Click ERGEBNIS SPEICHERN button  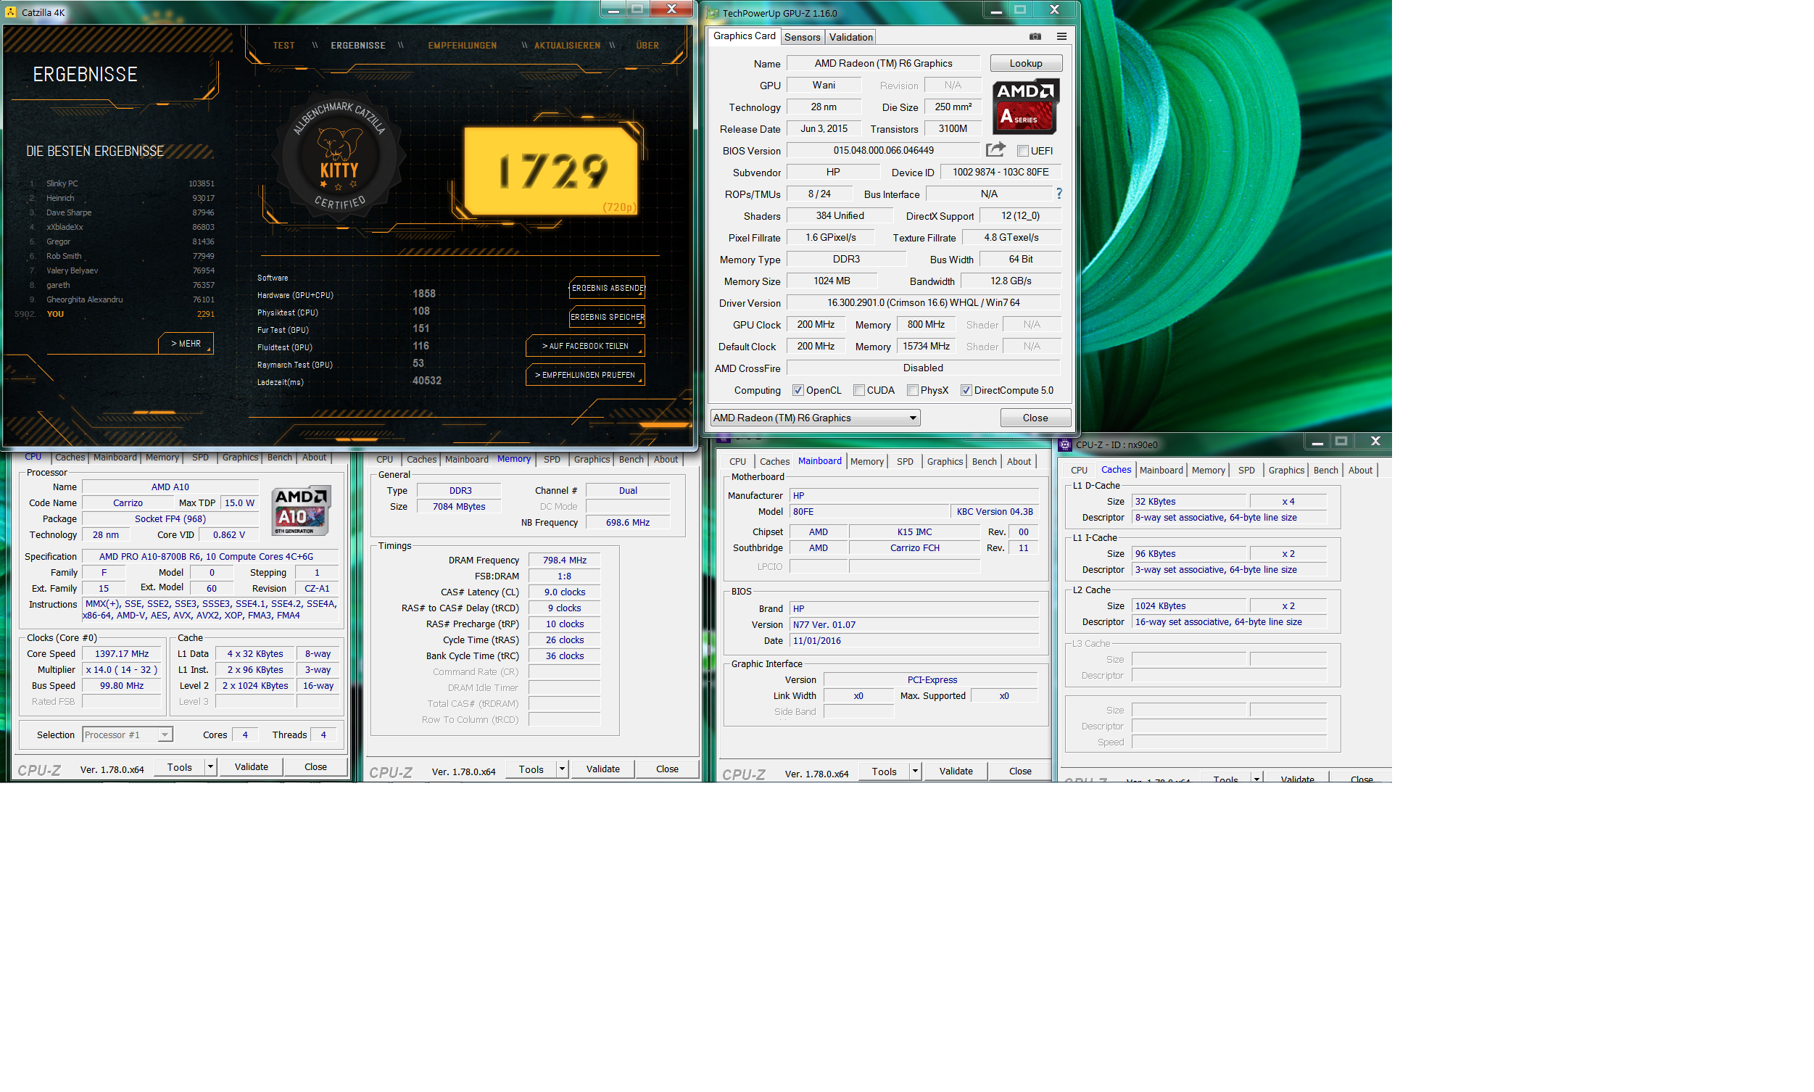607,317
